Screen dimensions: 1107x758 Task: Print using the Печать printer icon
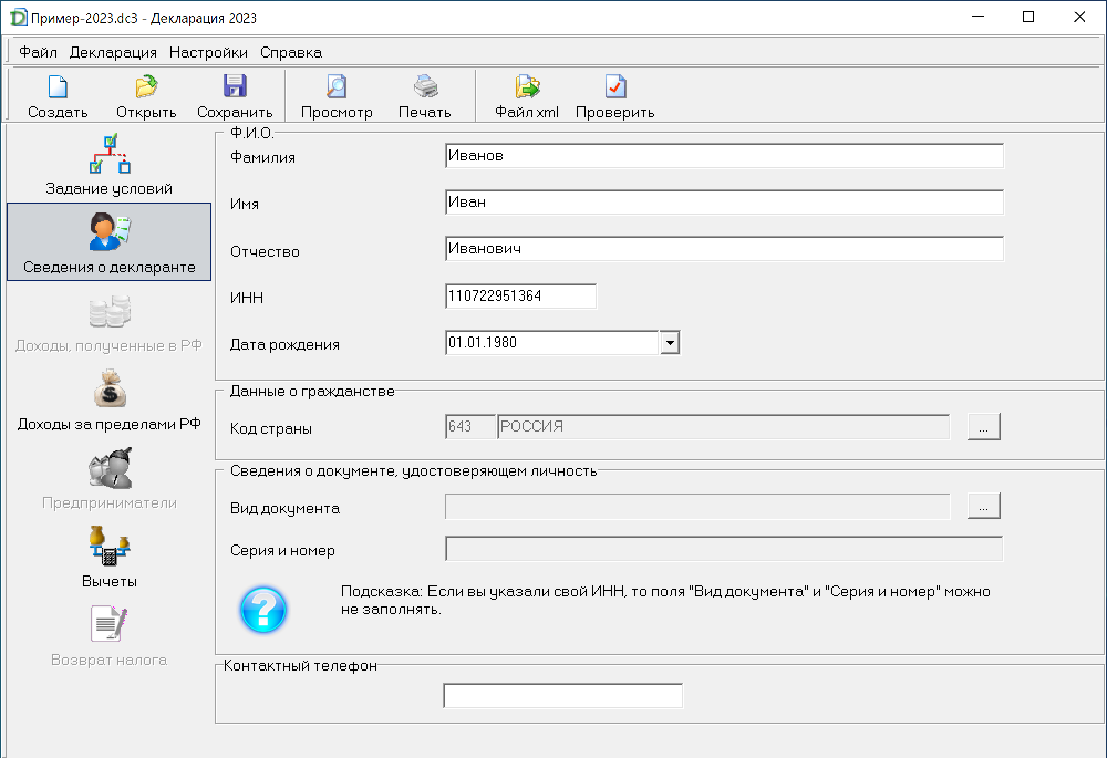425,87
